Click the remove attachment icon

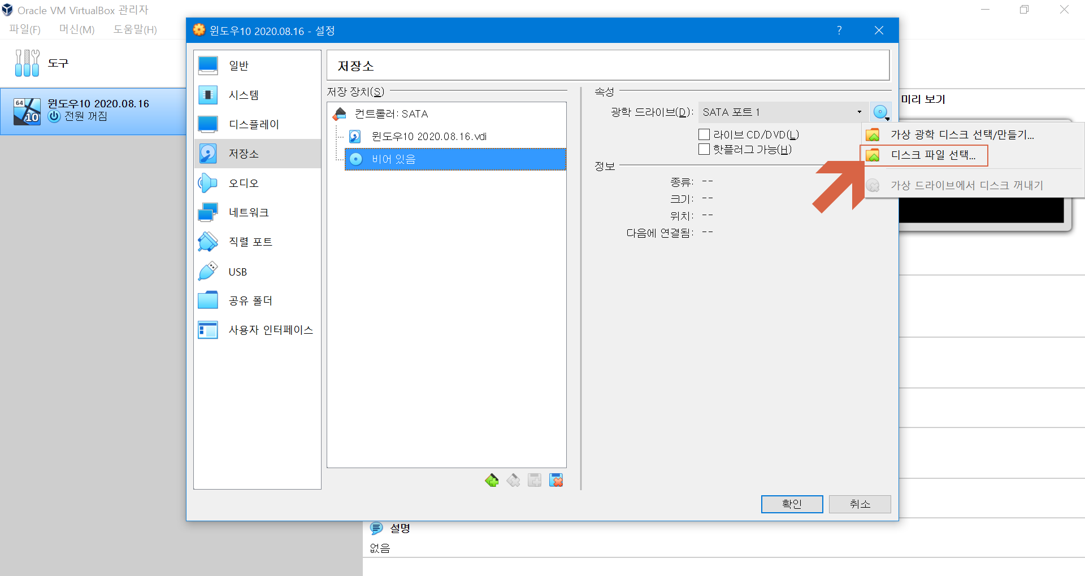coord(556,481)
